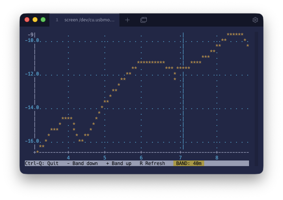Click the BAND: 40m indicator
Image resolution: width=283 pixels, height=200 pixels.
pos(189,163)
